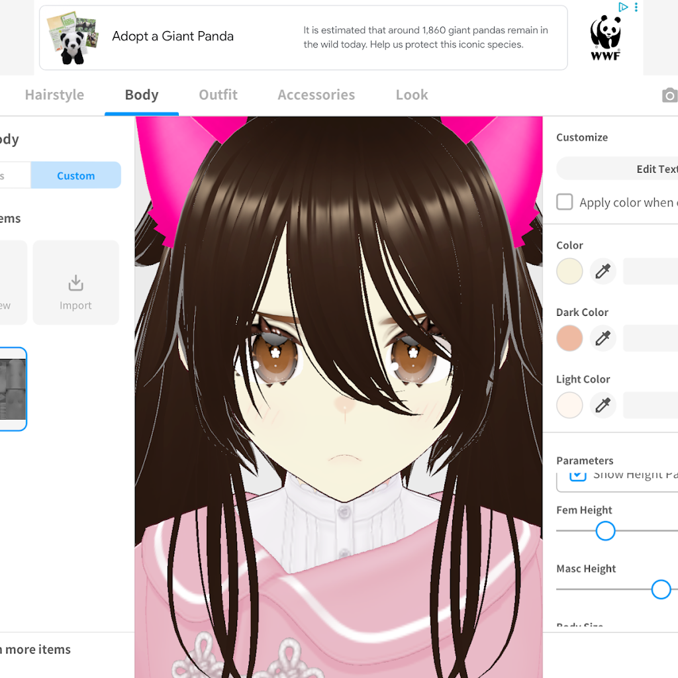This screenshot has width=678, height=678.
Task: Select the Look tab
Action: (x=412, y=95)
